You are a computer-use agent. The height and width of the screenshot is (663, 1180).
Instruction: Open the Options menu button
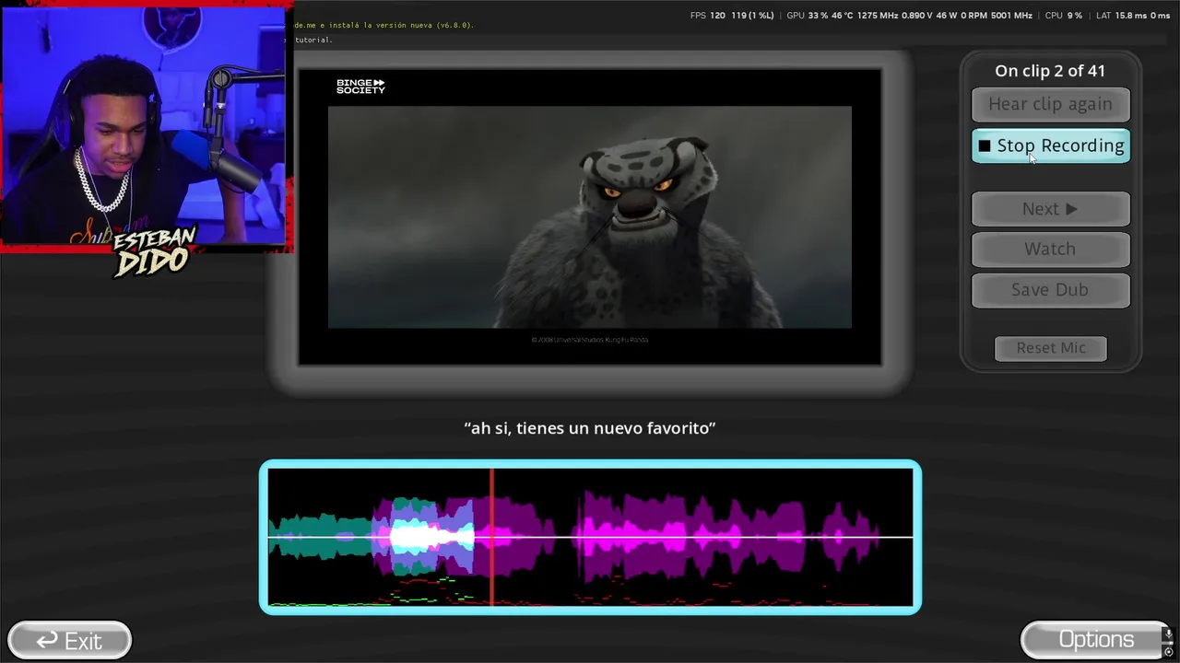click(x=1096, y=640)
